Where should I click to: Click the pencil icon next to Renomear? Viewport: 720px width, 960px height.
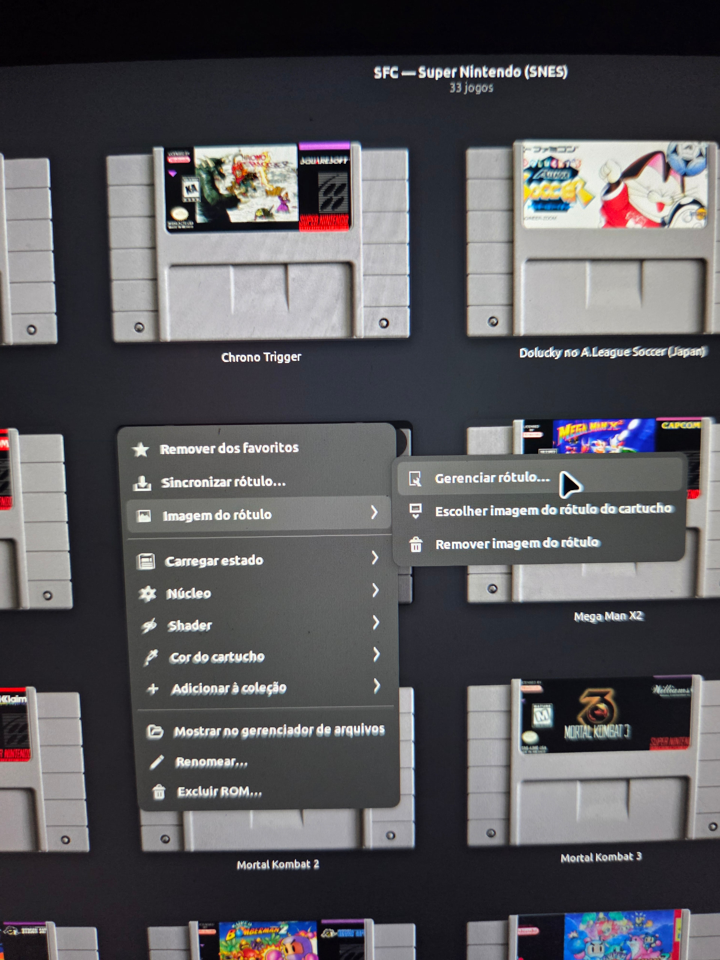click(x=157, y=762)
